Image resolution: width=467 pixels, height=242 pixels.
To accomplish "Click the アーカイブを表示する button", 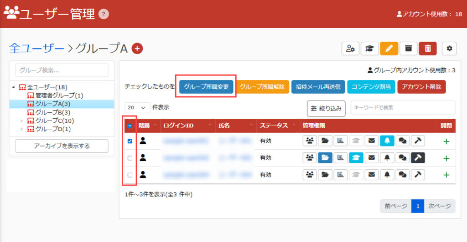I will pos(62,146).
